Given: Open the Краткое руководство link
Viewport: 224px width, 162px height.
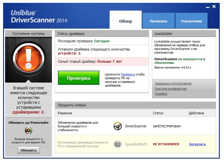Looking at the screenshot, I should [171, 89].
